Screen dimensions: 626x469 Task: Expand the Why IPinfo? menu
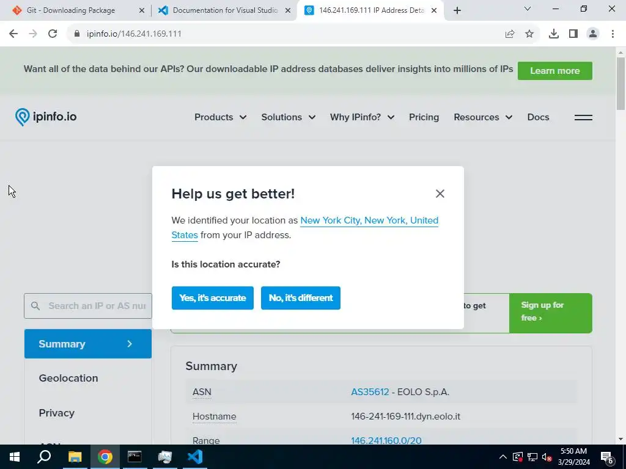pyautogui.click(x=362, y=117)
